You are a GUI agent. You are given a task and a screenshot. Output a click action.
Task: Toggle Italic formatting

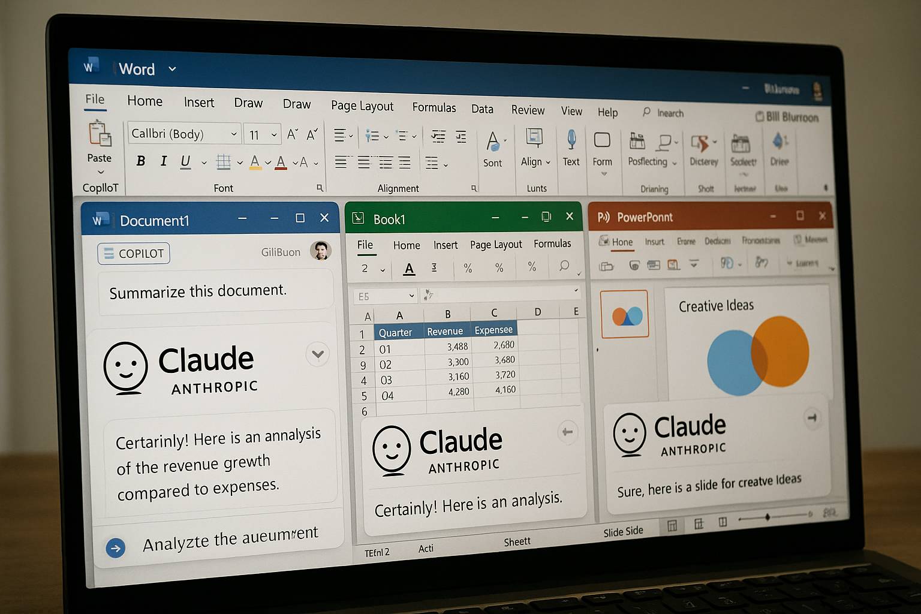pyautogui.click(x=163, y=161)
